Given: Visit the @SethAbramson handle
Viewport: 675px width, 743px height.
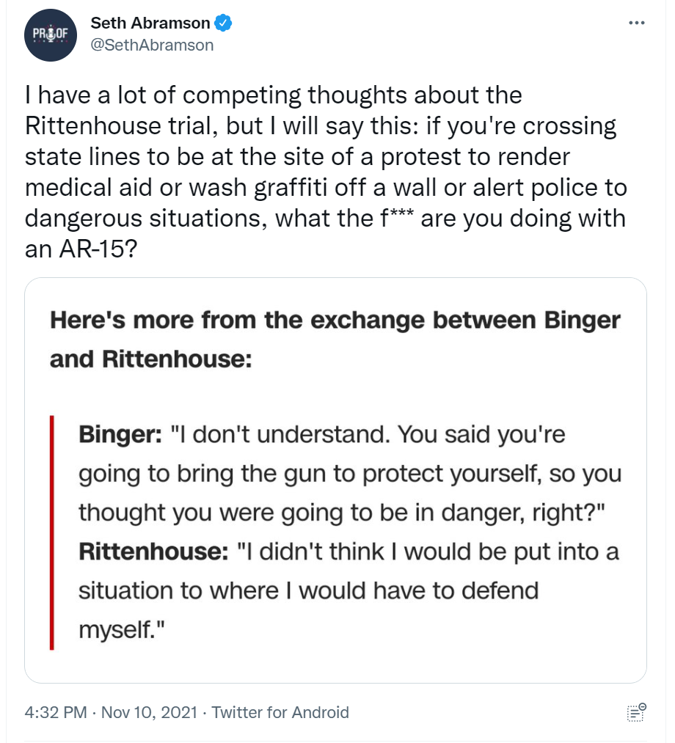Looking at the screenshot, I should coord(152,45).
